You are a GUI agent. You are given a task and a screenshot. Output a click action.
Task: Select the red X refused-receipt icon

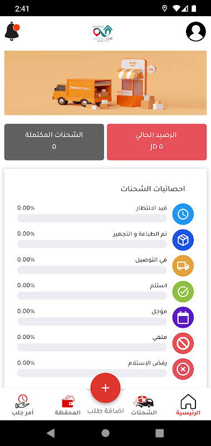[183, 369]
